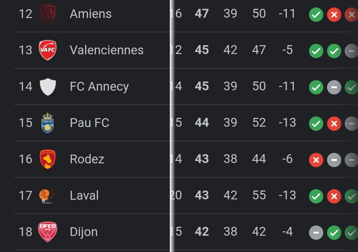
Task: Open Amiens' red loss result icon
Action: [334, 15]
